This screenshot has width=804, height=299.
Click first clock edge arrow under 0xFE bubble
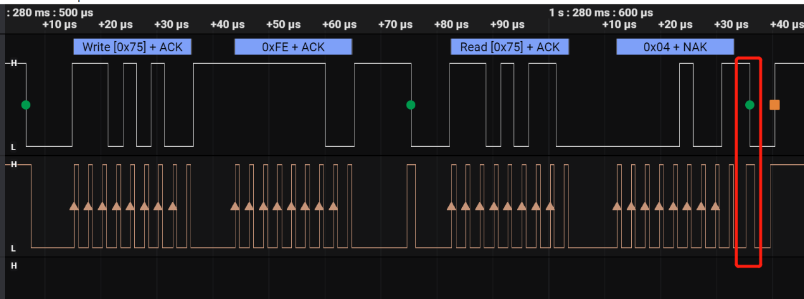[x=235, y=206]
